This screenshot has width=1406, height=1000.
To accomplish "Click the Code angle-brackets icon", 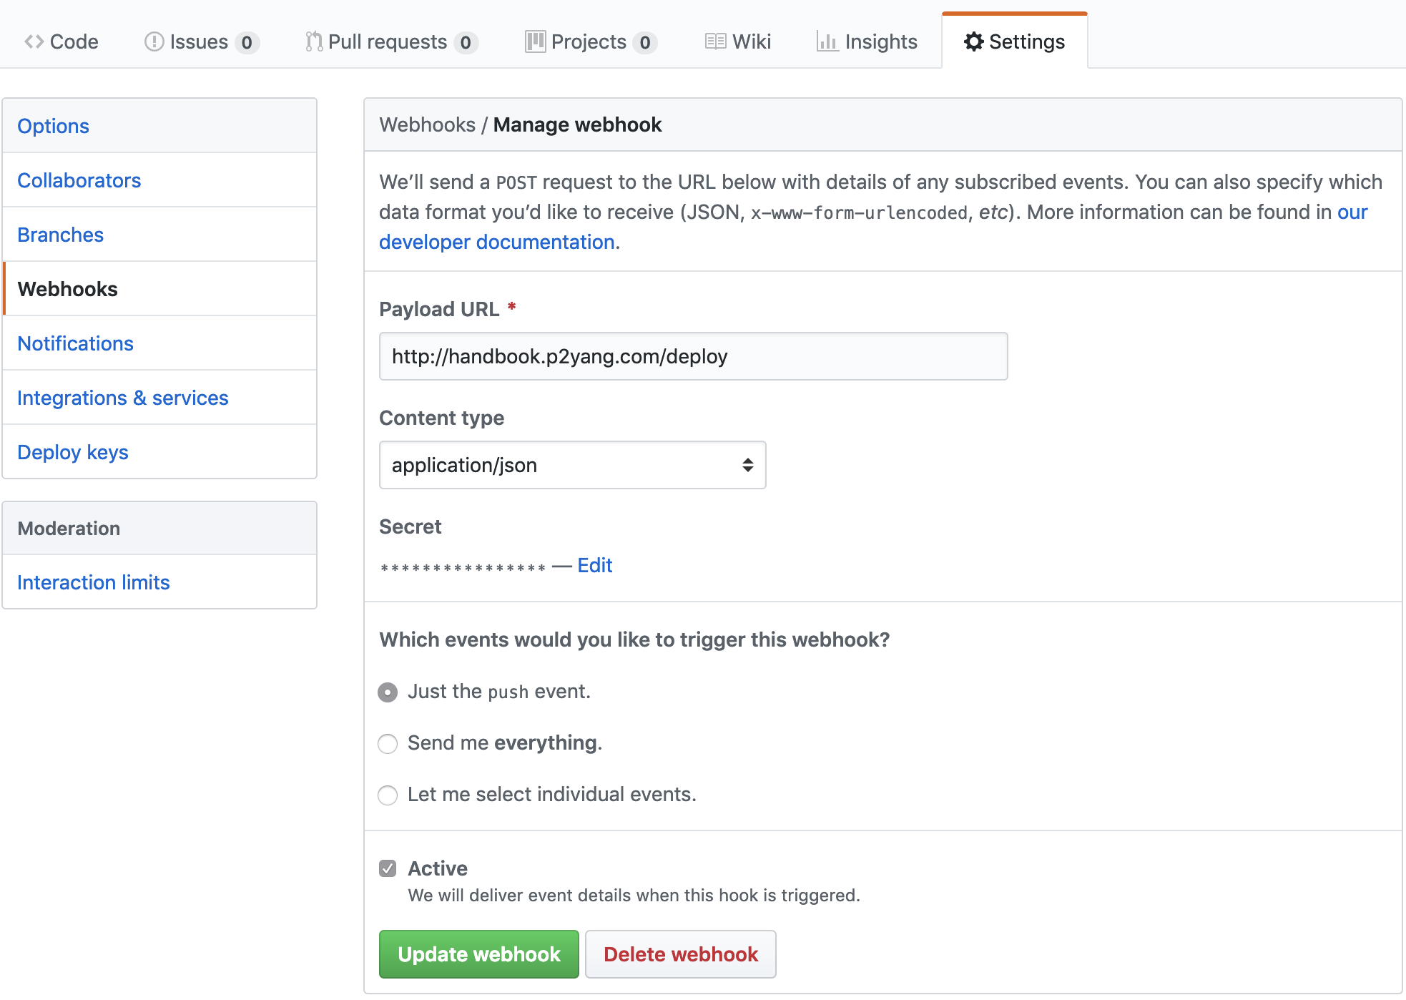I will click(x=34, y=41).
